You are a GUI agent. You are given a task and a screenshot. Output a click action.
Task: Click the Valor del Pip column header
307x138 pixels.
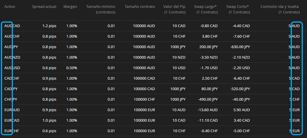click(174, 9)
